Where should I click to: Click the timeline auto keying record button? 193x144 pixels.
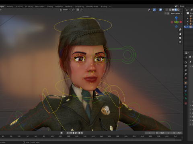[x=62, y=133]
